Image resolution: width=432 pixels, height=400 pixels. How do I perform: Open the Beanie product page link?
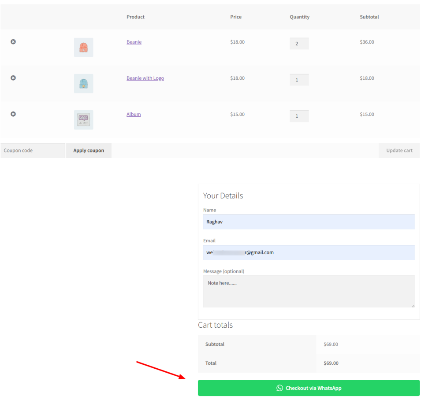tap(134, 42)
